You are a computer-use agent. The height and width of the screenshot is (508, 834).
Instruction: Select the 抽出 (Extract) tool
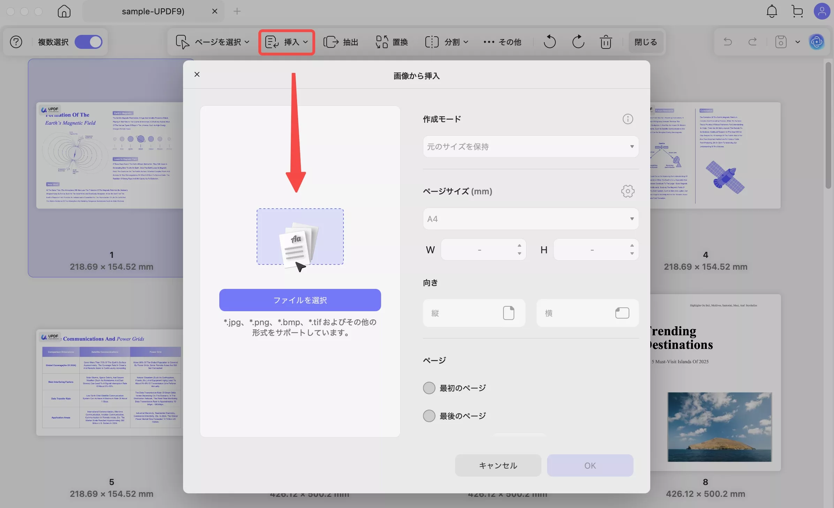point(341,42)
